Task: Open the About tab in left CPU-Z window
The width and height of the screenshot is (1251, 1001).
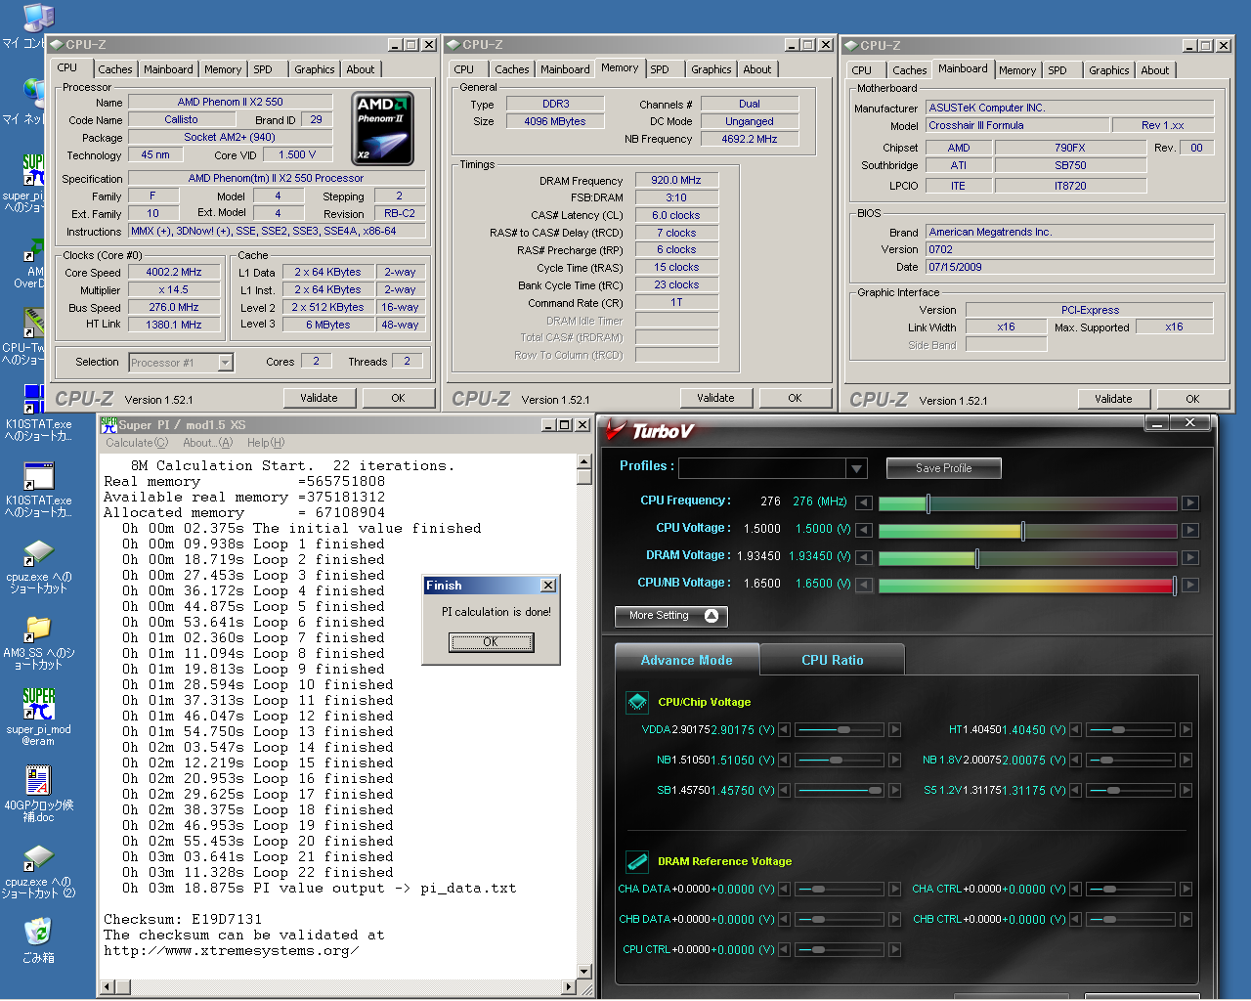Action: click(x=360, y=69)
